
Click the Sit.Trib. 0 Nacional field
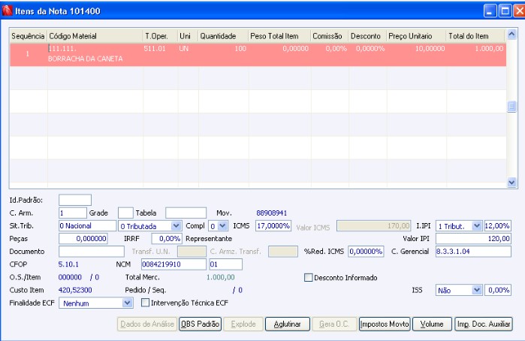tap(87, 226)
